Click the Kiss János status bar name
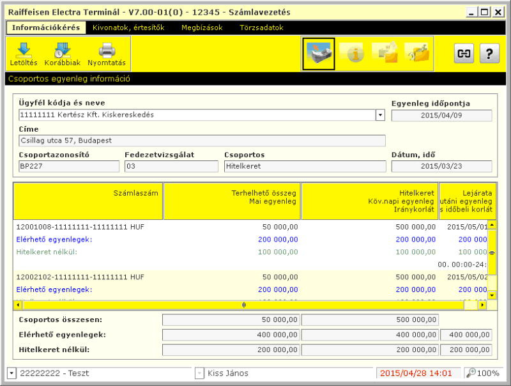511x386 pixels. point(228,373)
